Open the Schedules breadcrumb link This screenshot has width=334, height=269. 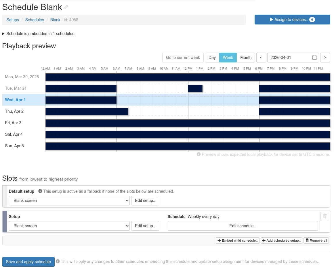pyautogui.click(x=35, y=20)
